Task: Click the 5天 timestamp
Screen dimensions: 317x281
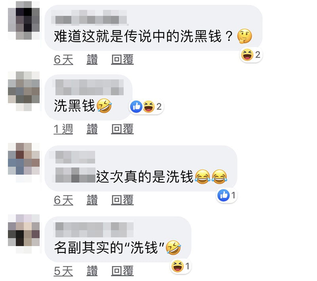Action: coord(63,271)
